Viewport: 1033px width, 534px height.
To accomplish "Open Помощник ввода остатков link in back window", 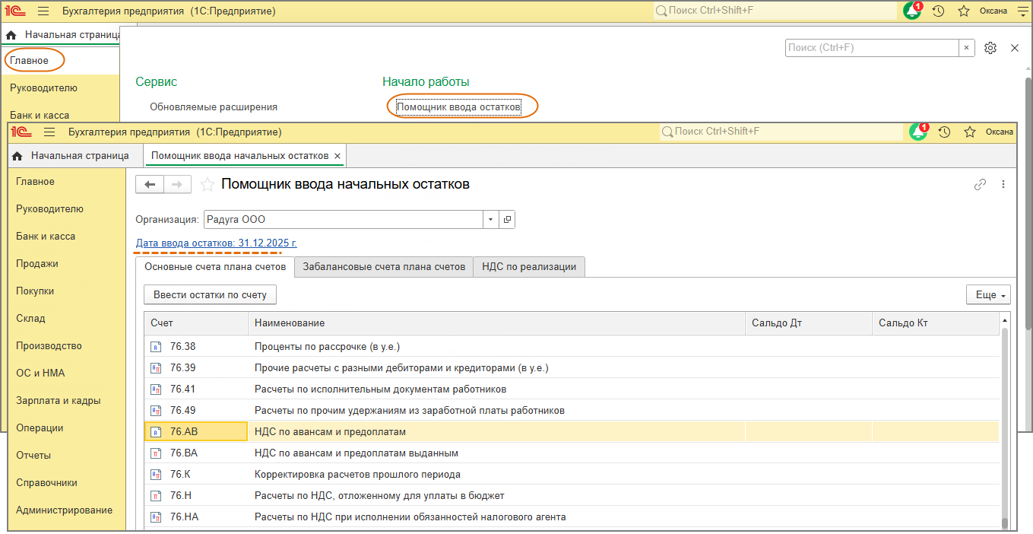I will coord(459,107).
